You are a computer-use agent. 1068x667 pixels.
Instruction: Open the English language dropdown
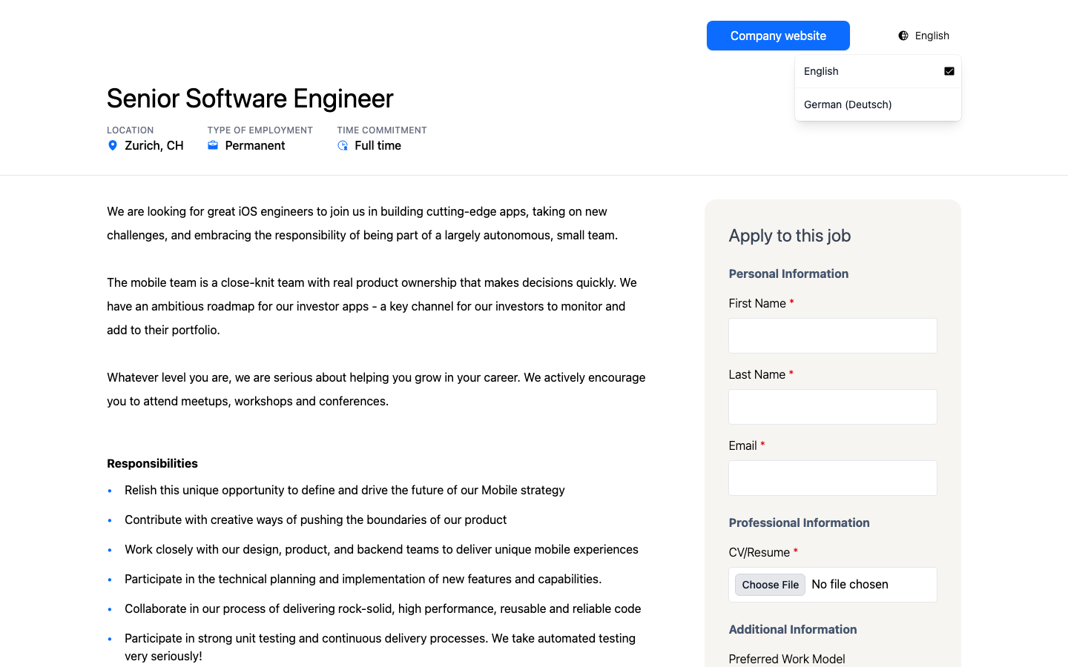[x=923, y=36]
